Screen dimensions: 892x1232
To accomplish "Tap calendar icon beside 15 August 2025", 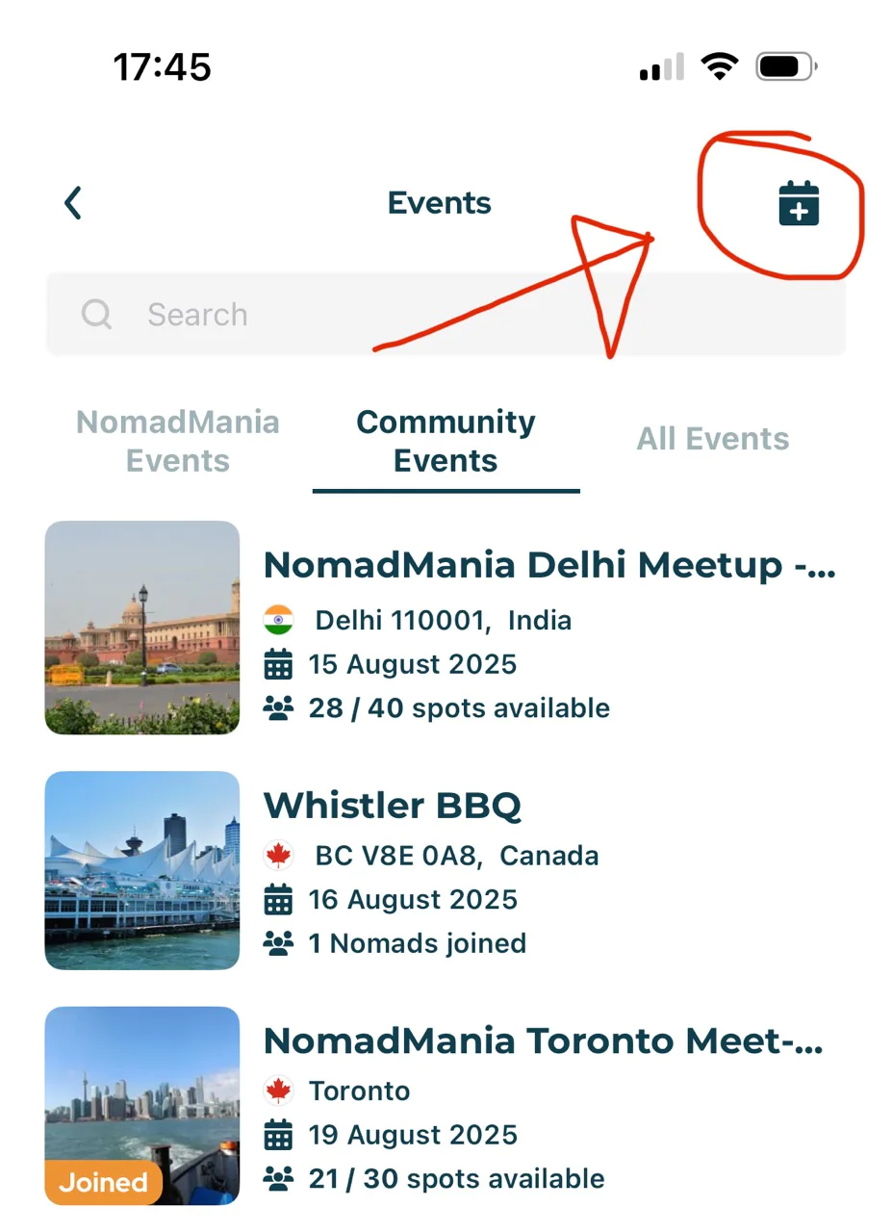I will (x=278, y=664).
